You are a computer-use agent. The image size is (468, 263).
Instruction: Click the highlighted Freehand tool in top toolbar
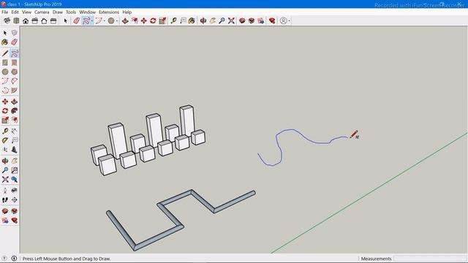click(x=86, y=20)
